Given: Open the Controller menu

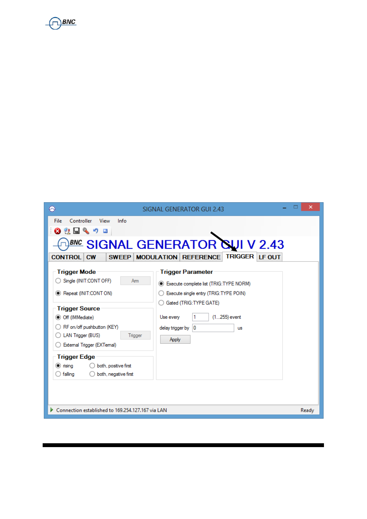Looking at the screenshot, I should (81, 221).
